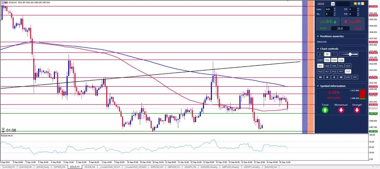Increase the T/P value with the up arrow
The image size is (380, 169).
pyautogui.click(x=358, y=13)
